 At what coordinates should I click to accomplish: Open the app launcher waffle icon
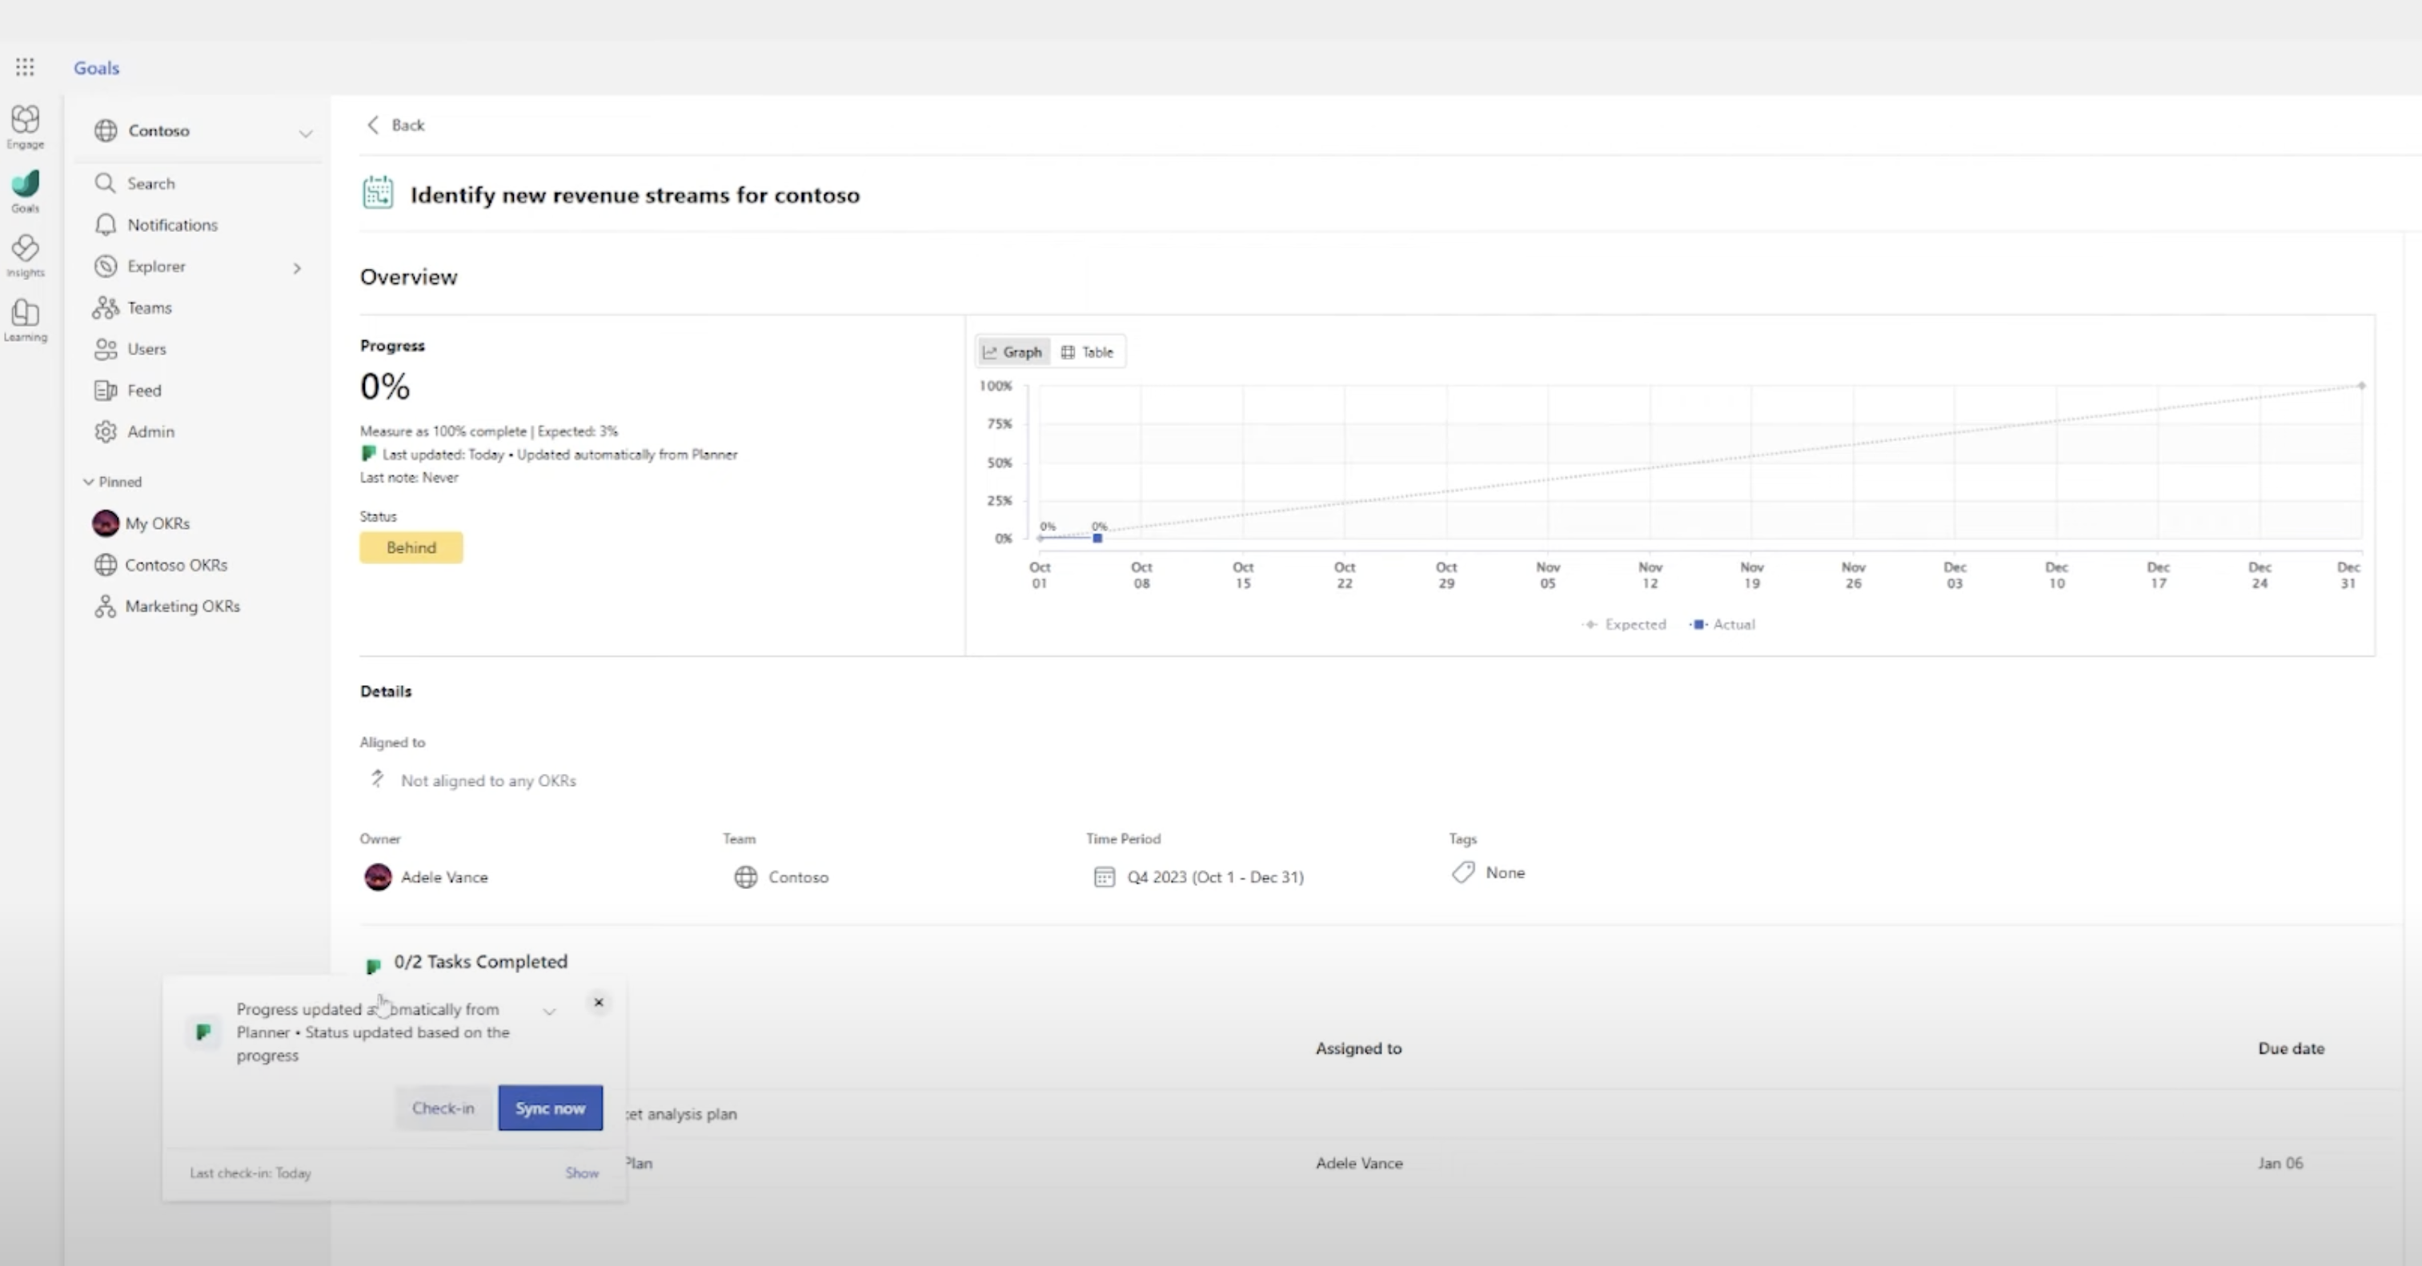26,66
